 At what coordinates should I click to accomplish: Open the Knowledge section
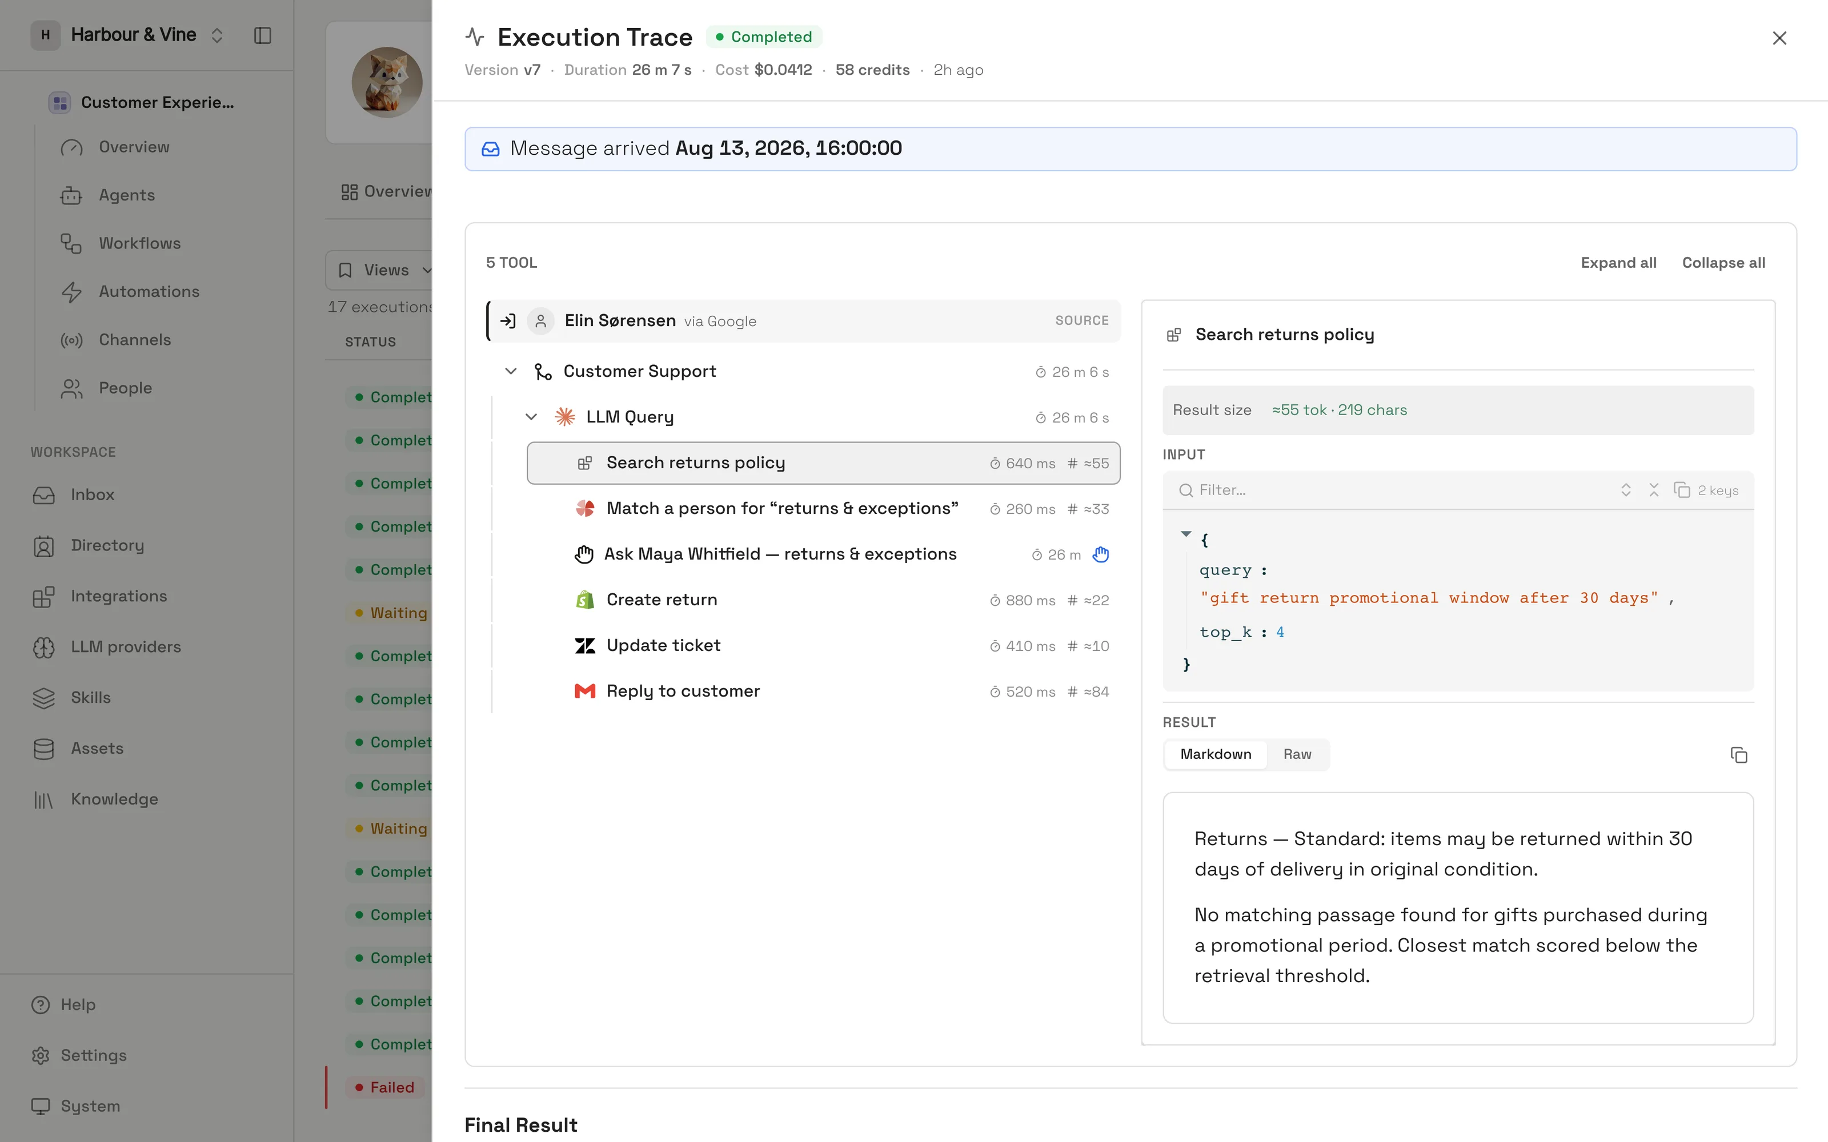(x=114, y=799)
